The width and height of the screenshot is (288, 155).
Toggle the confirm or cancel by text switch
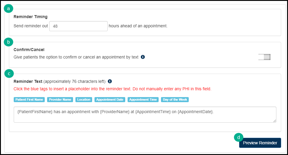(x=264, y=57)
